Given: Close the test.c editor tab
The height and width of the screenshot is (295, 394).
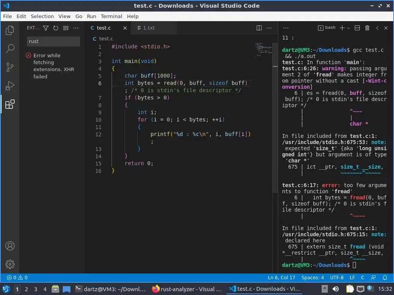Looking at the screenshot, I should click(125, 28).
